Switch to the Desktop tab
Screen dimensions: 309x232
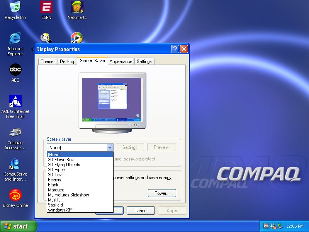point(68,61)
